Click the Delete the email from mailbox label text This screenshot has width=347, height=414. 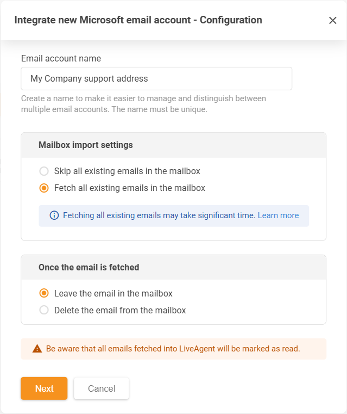(120, 311)
